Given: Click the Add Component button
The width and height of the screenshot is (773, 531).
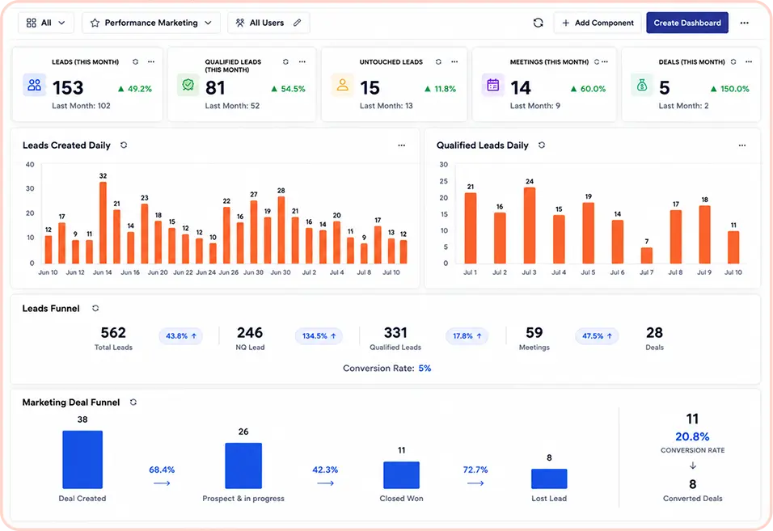Looking at the screenshot, I should [x=598, y=23].
